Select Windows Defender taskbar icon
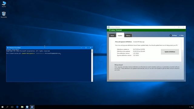Image resolution: width=194 pixels, height=109 pixels. [27, 107]
